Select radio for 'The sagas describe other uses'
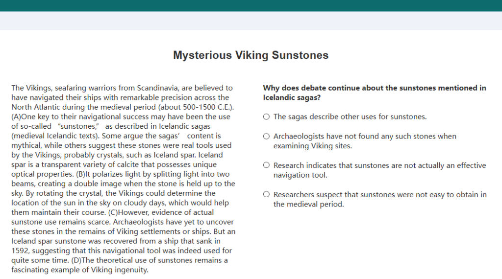Image resolution: width=502 pixels, height=279 pixels. (x=266, y=116)
